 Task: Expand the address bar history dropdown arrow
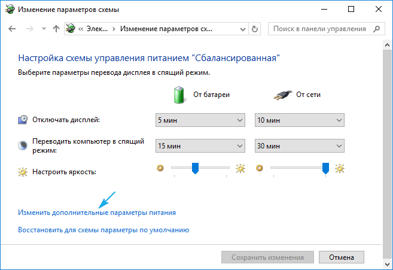pyautogui.click(x=242, y=29)
